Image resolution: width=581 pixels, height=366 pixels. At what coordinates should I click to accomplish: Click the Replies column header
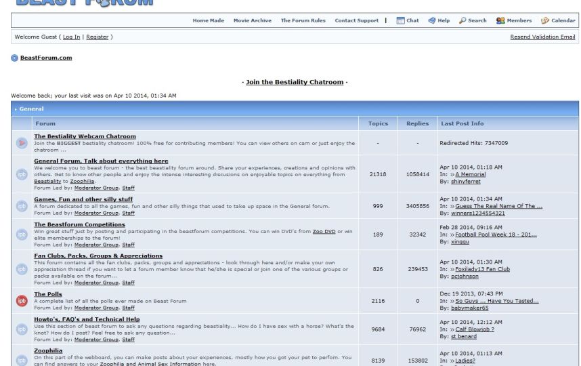[417, 123]
